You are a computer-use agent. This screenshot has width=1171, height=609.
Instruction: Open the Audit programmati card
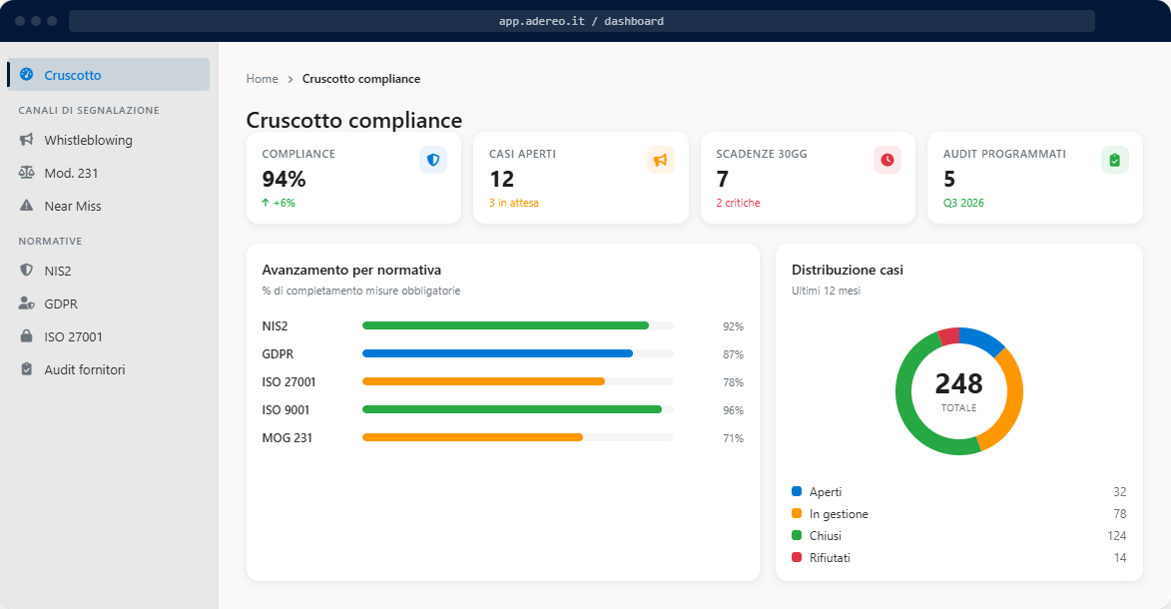click(1035, 178)
